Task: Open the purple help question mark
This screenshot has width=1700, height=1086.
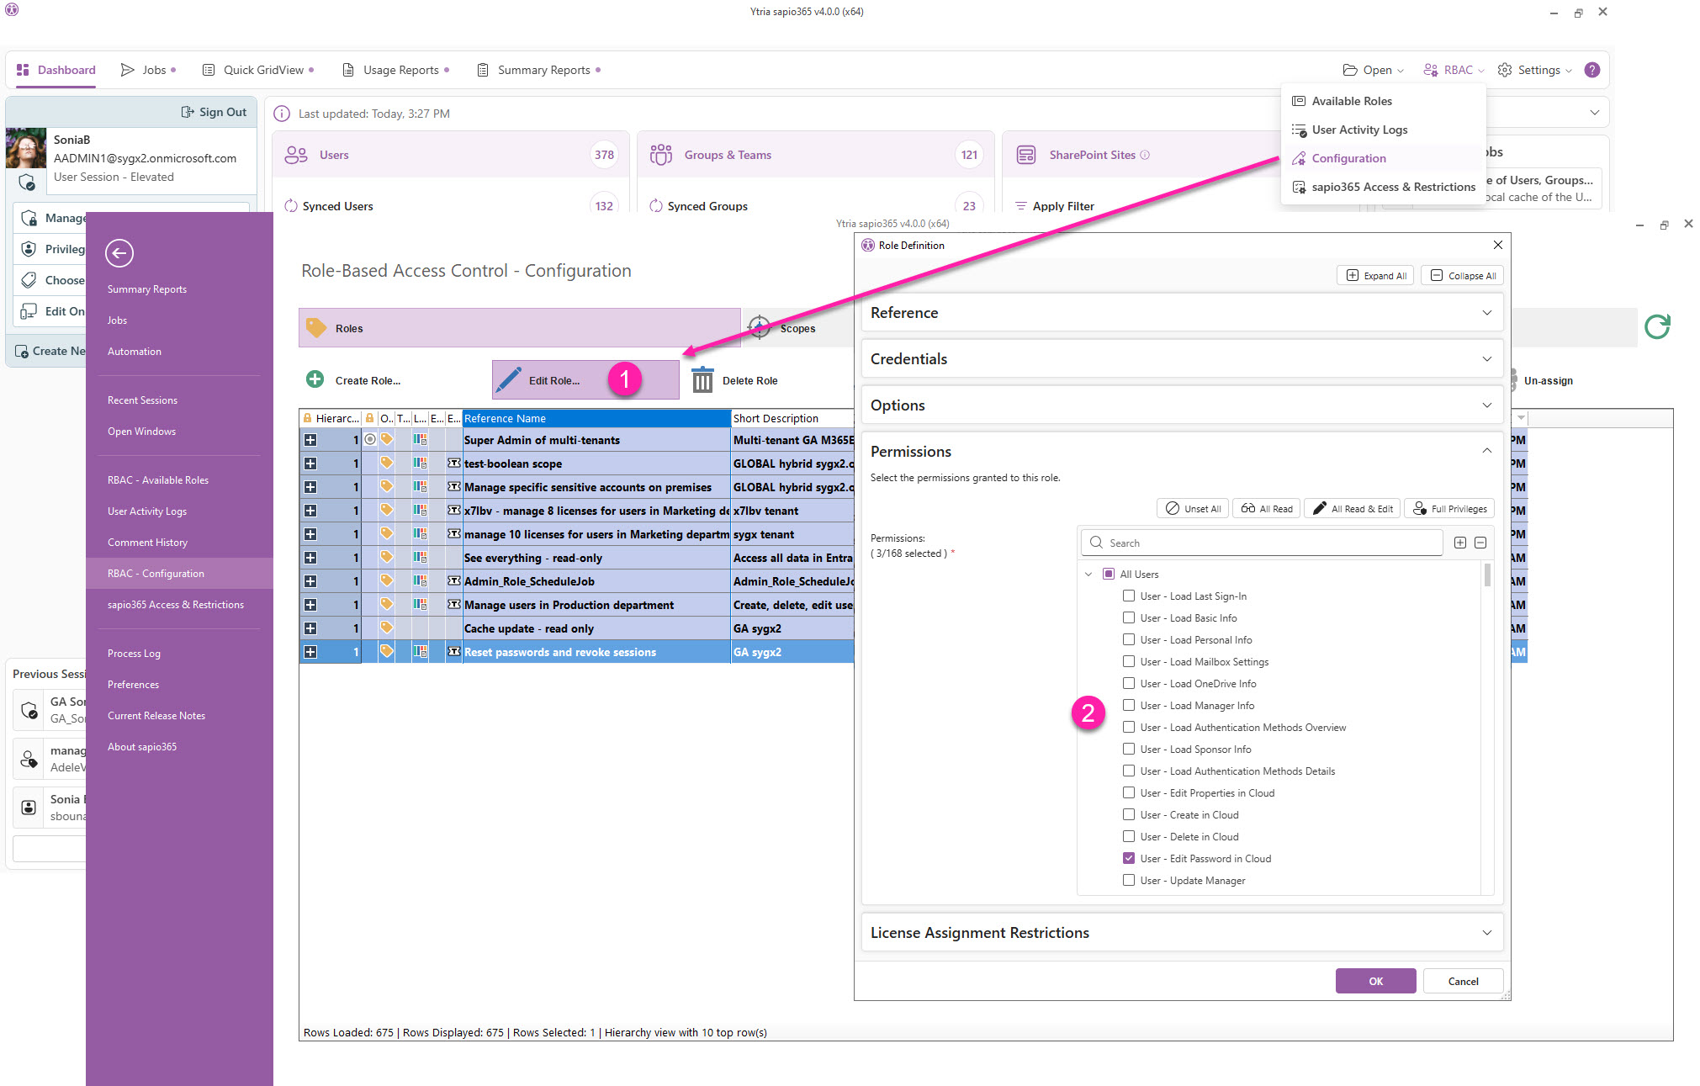Action: pos(1591,70)
